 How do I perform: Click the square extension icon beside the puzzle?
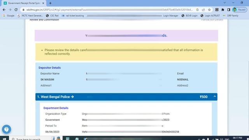tap(217, 10)
